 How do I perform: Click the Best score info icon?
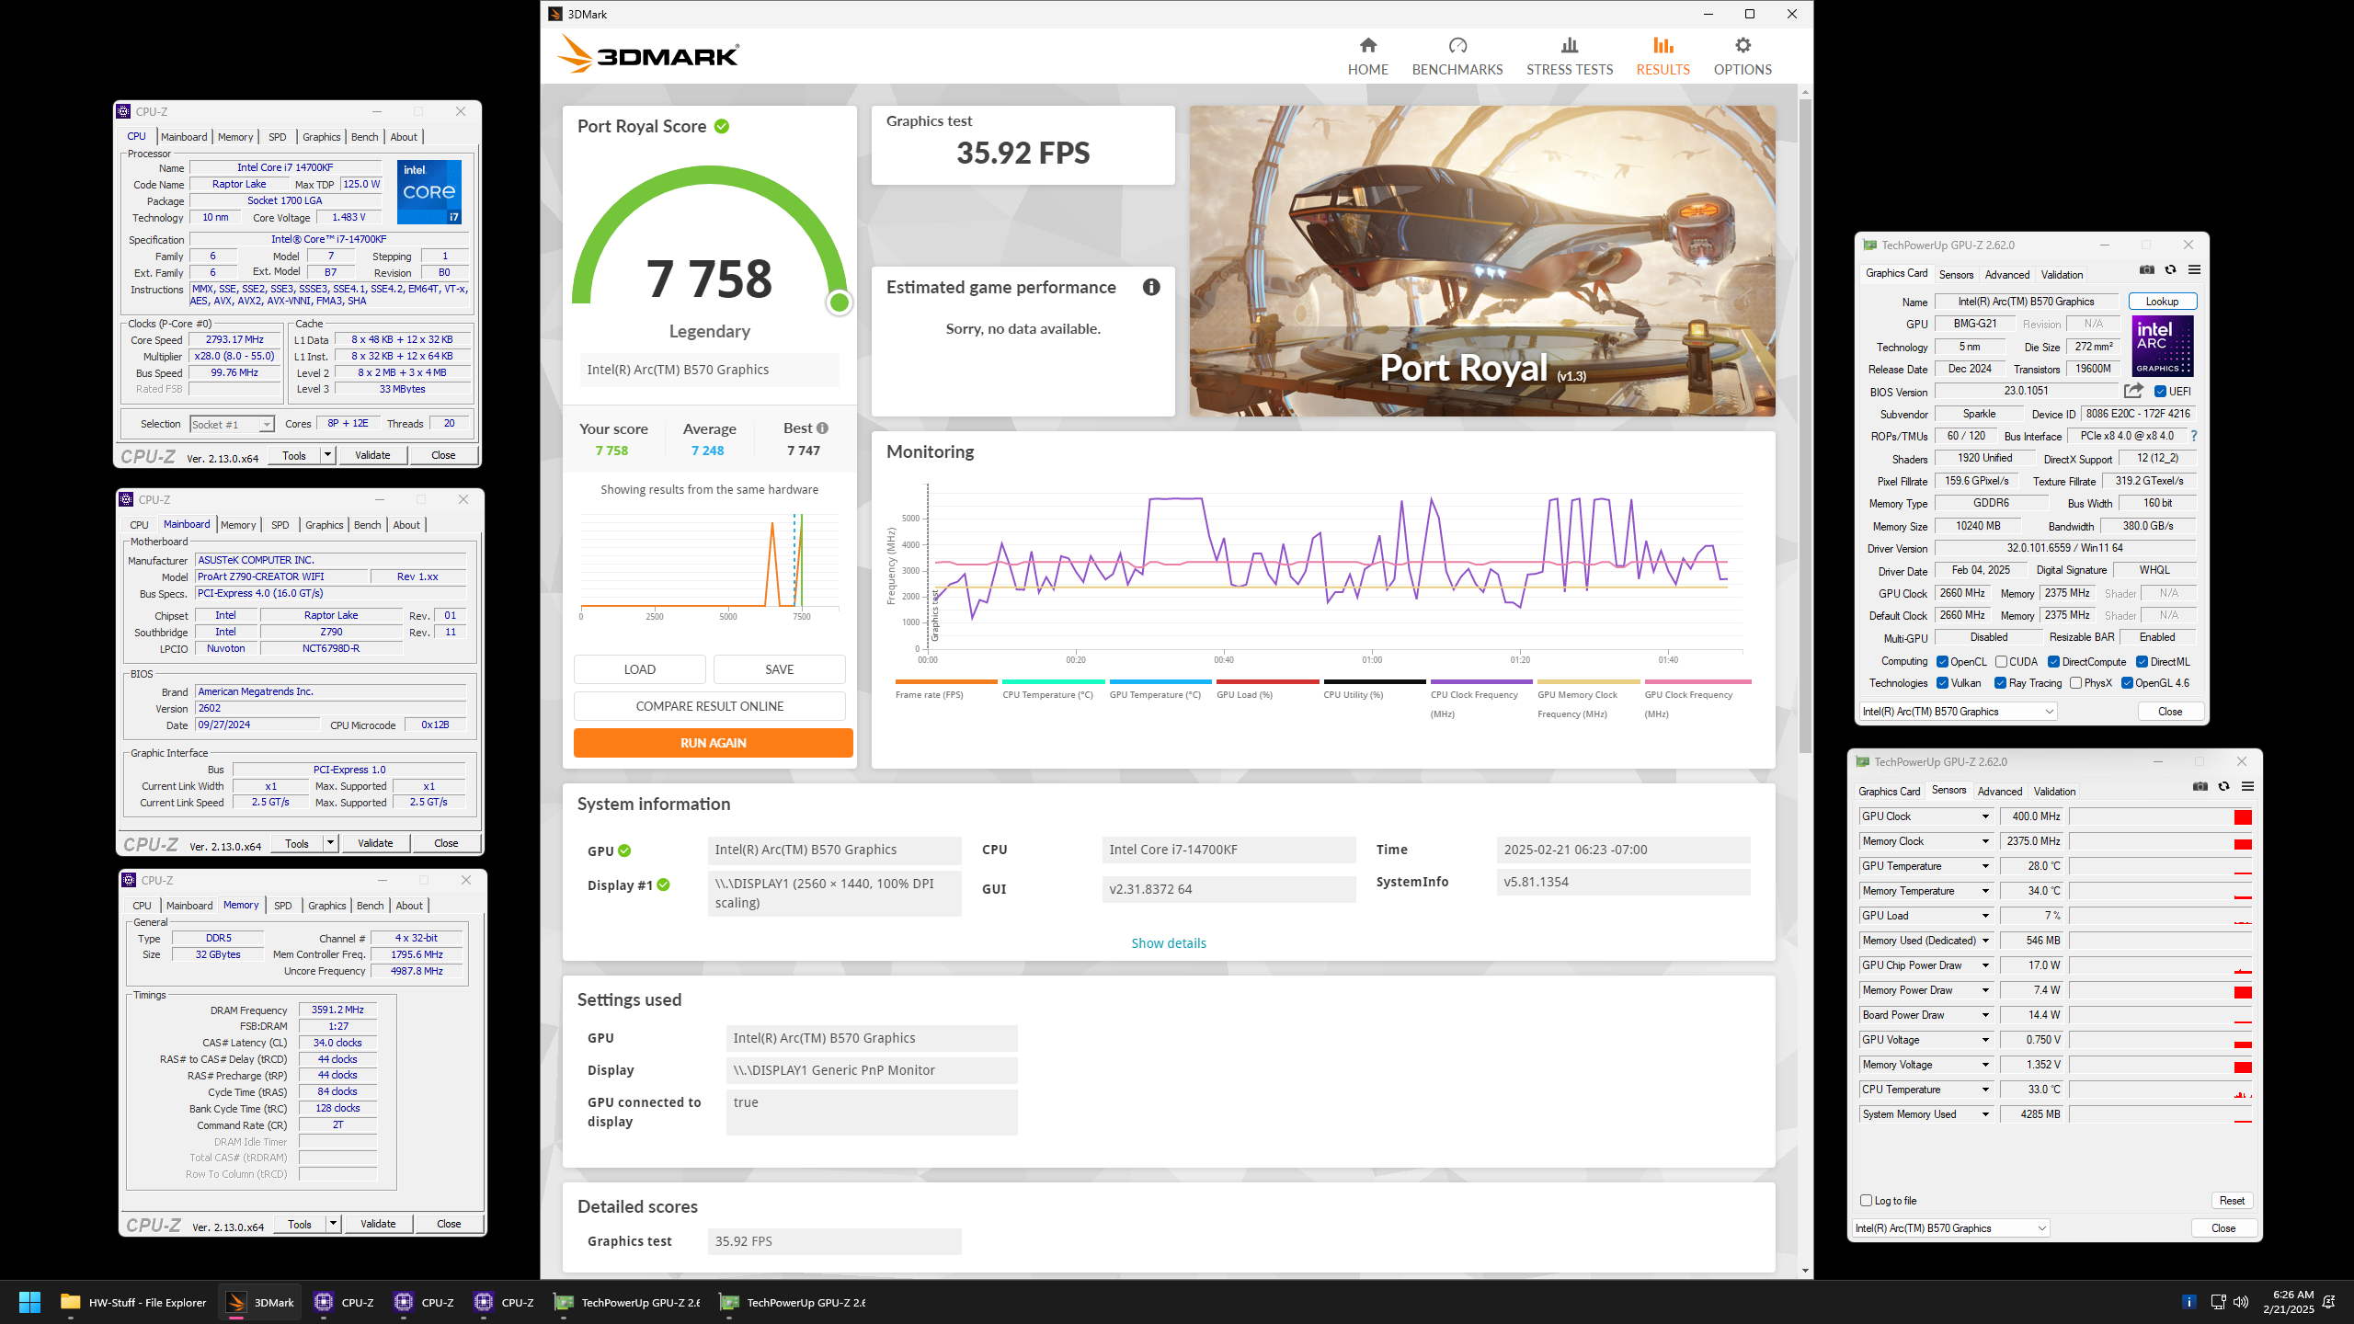[822, 428]
